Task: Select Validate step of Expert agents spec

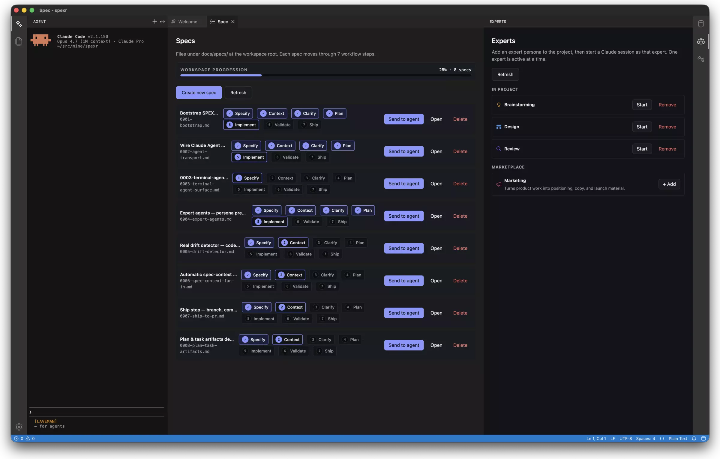Action: (307, 222)
